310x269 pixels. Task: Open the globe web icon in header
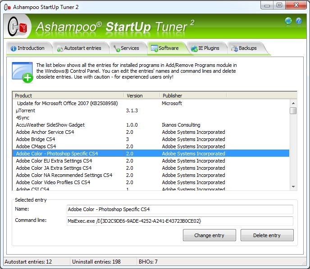click(x=288, y=21)
